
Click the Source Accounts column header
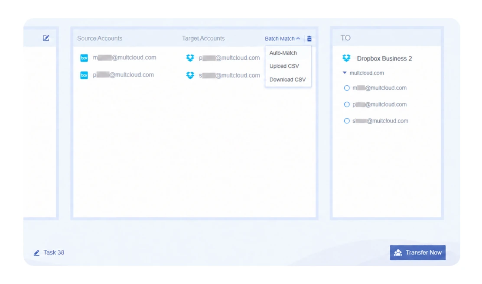100,39
